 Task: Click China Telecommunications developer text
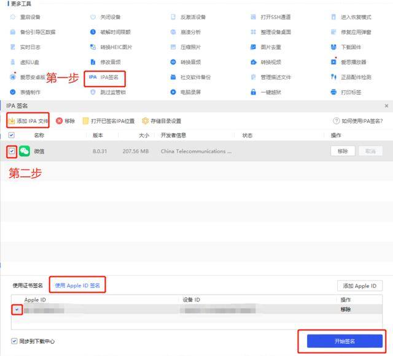click(196, 152)
